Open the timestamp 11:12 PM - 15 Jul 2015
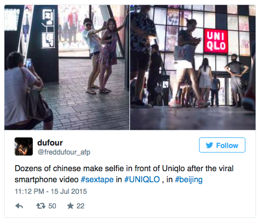 tap(51, 191)
